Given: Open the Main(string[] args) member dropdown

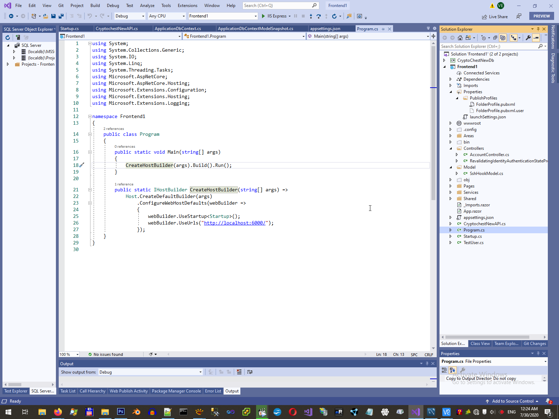Looking at the screenshot, I should pos(368,36).
